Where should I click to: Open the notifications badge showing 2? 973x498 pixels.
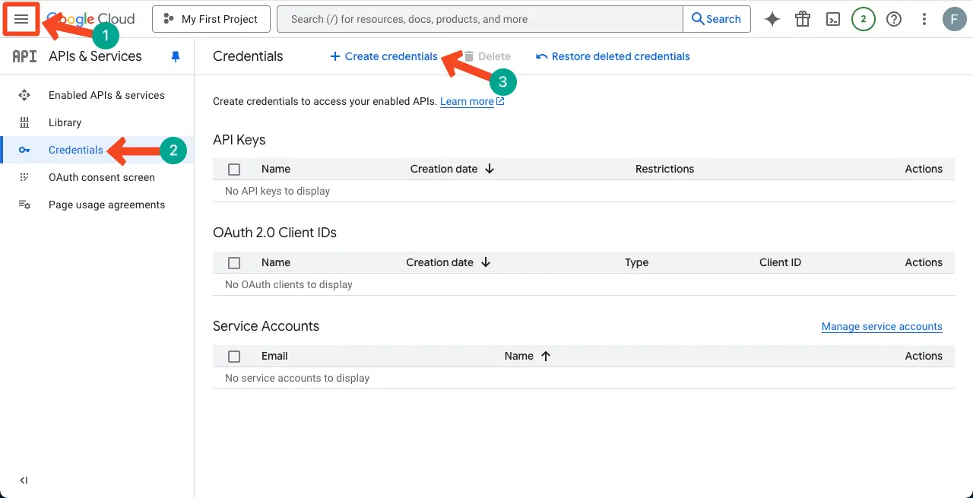click(x=864, y=19)
